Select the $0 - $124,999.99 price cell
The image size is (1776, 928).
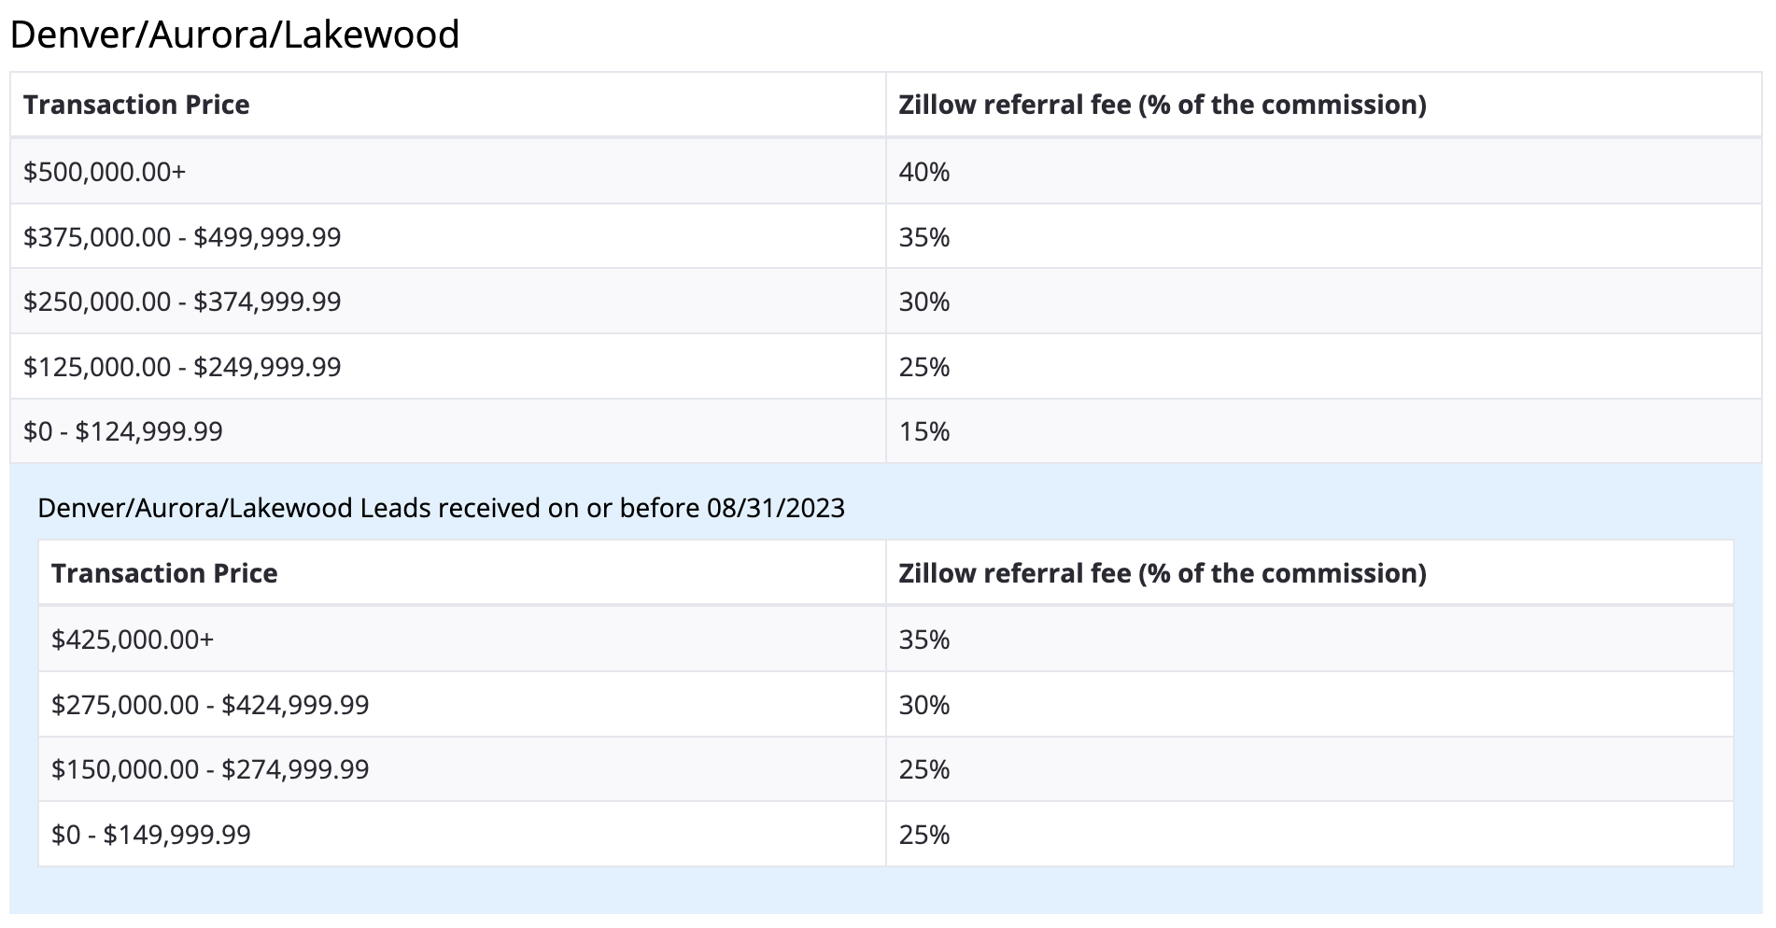[x=123, y=431]
